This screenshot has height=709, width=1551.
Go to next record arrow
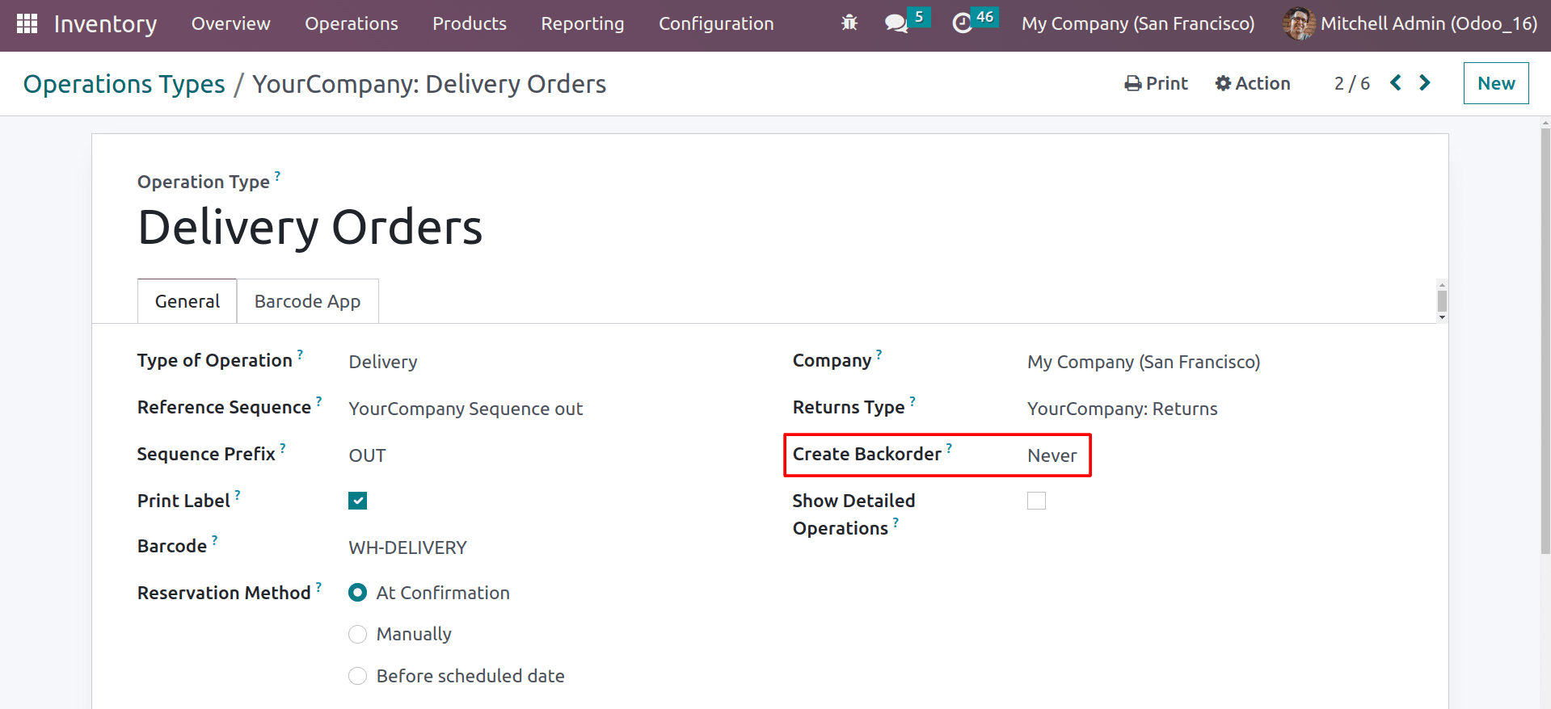1425,82
